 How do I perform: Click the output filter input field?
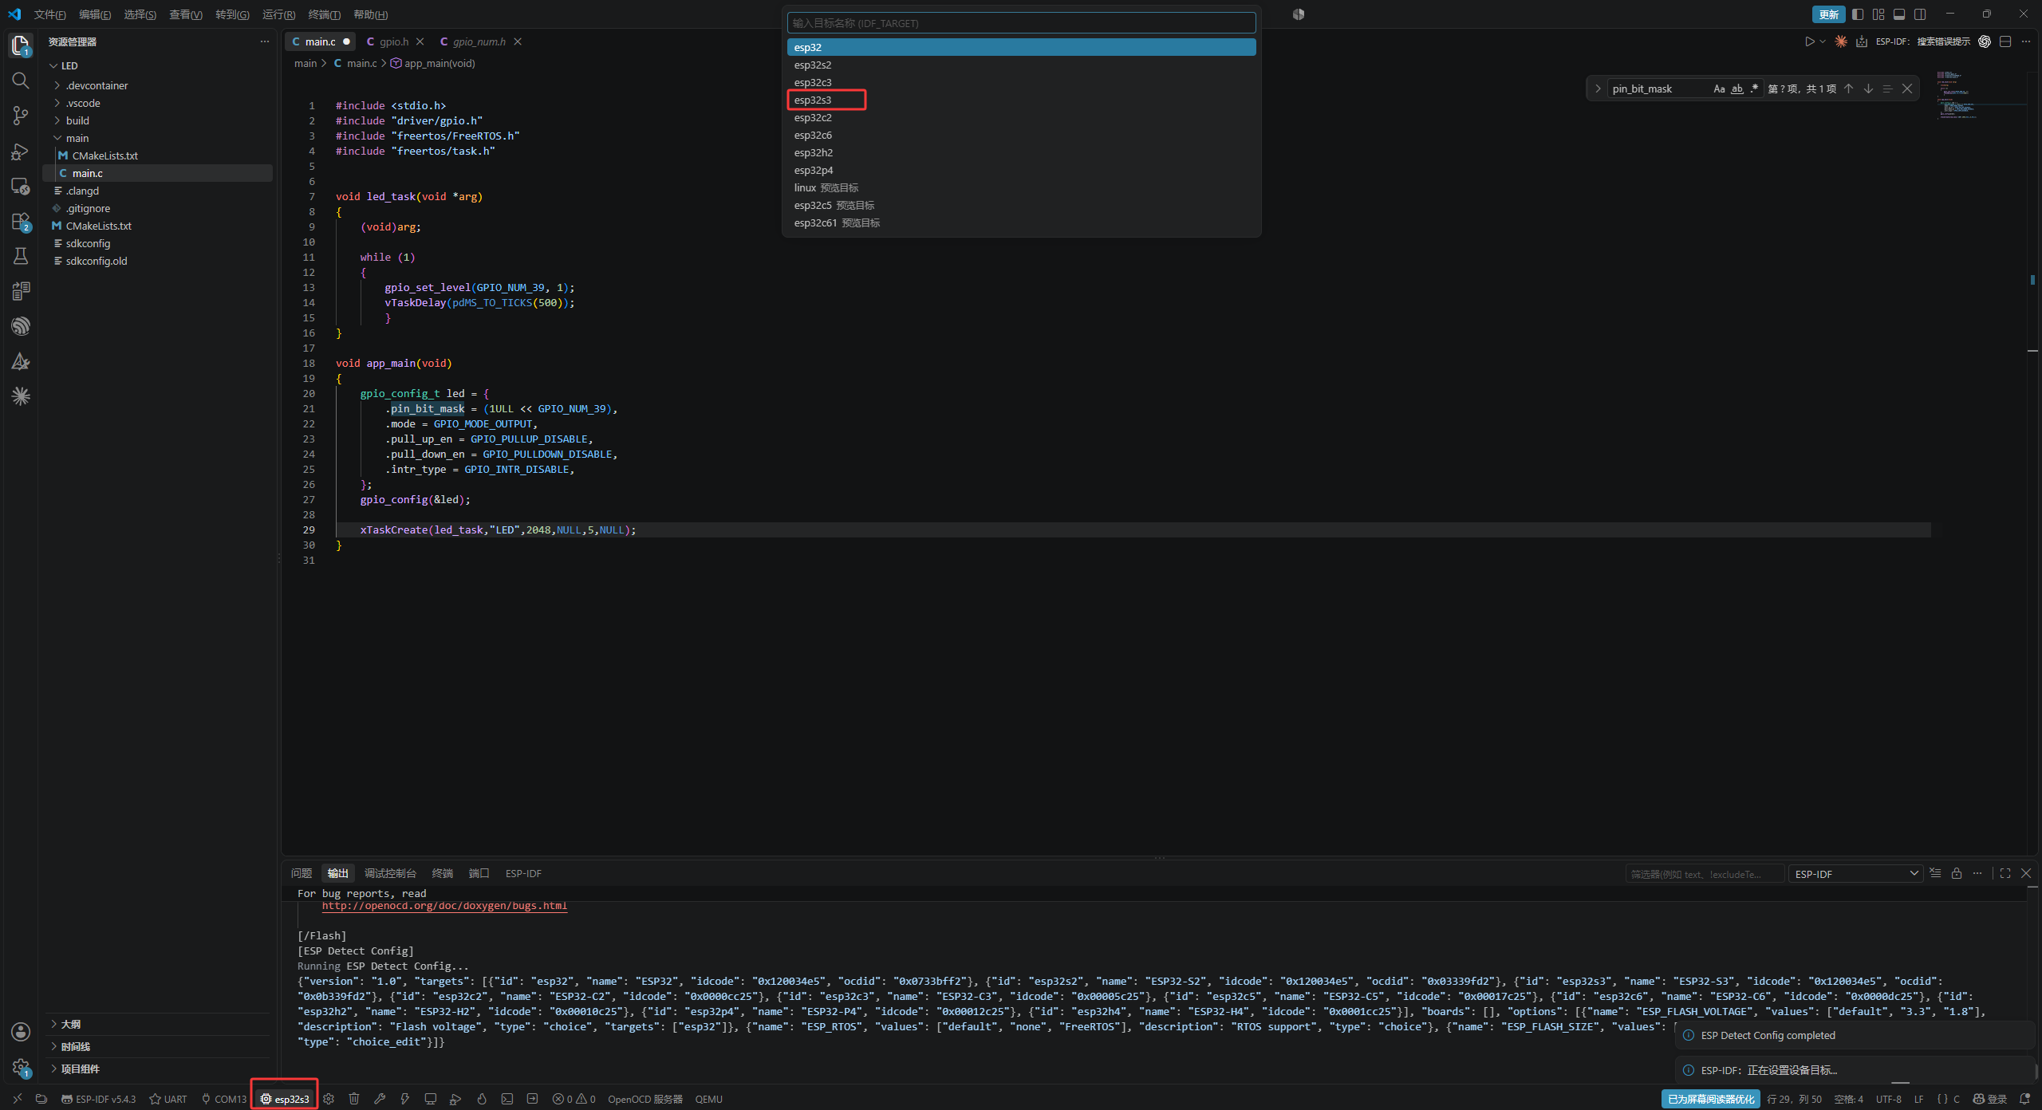click(1704, 874)
